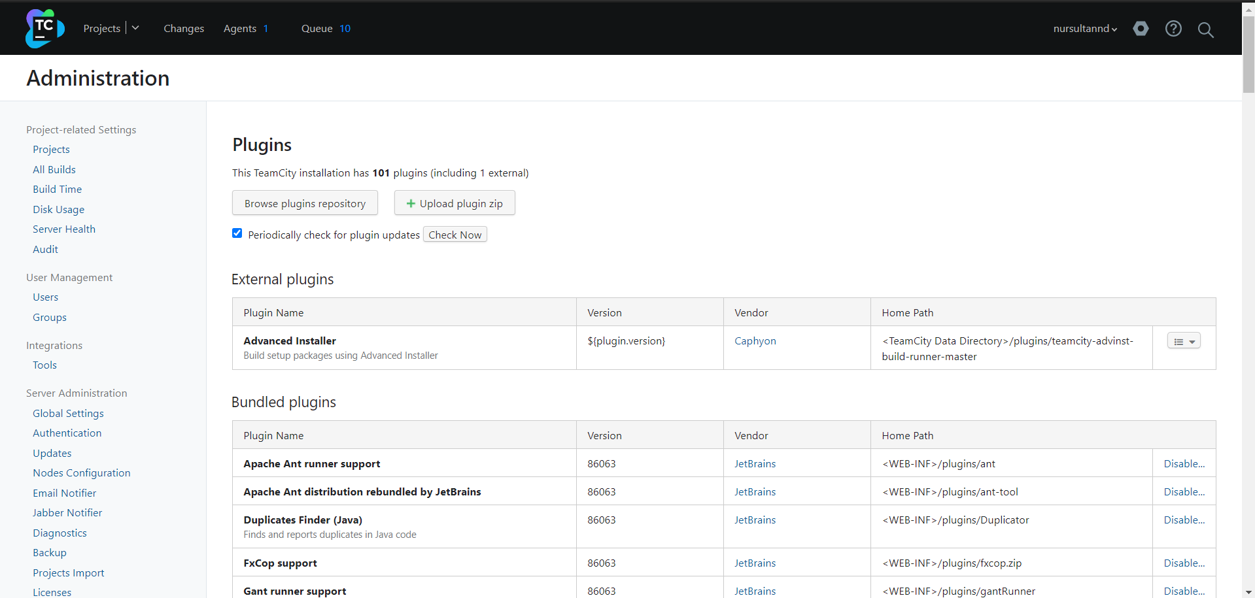The width and height of the screenshot is (1255, 598).
Task: Toggle periodically check for plugin updates
Action: coord(237,233)
